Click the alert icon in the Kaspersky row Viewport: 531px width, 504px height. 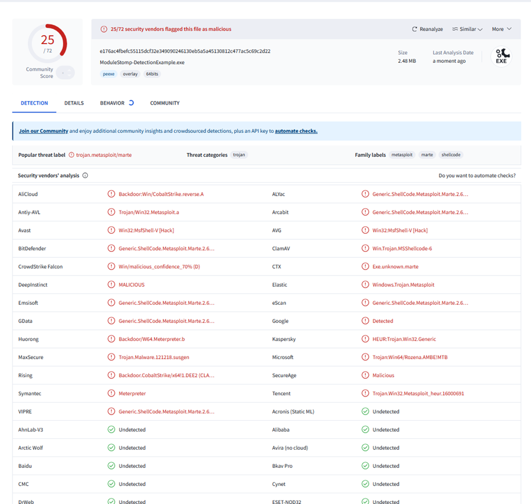pyautogui.click(x=365, y=339)
